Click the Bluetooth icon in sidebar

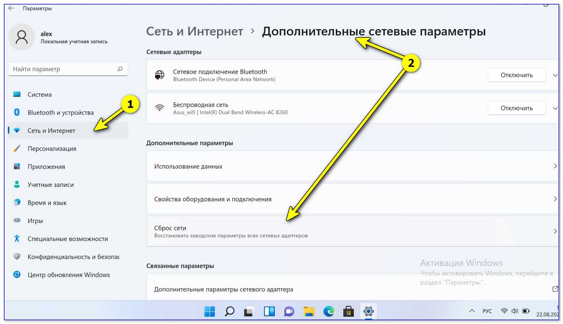(17, 112)
